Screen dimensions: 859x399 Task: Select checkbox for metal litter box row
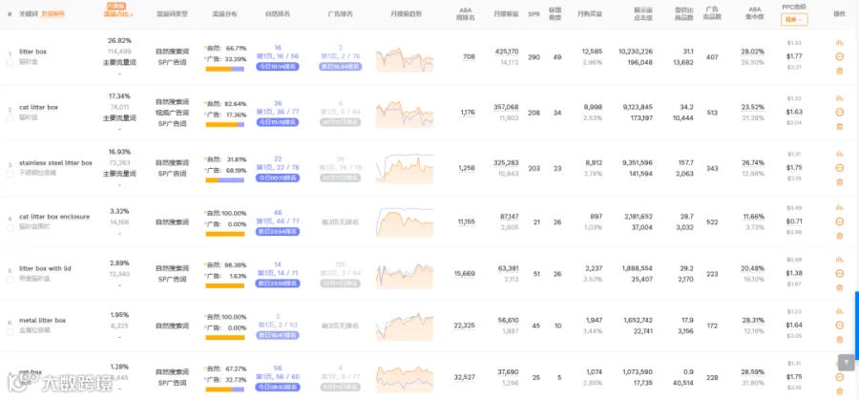tap(10, 331)
